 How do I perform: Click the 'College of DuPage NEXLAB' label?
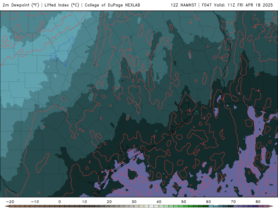coord(112,5)
